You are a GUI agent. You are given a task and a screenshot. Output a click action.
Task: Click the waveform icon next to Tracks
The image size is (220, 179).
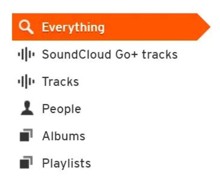coord(26,82)
